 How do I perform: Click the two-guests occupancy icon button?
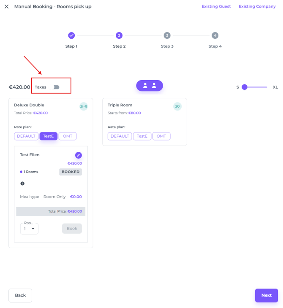149,86
